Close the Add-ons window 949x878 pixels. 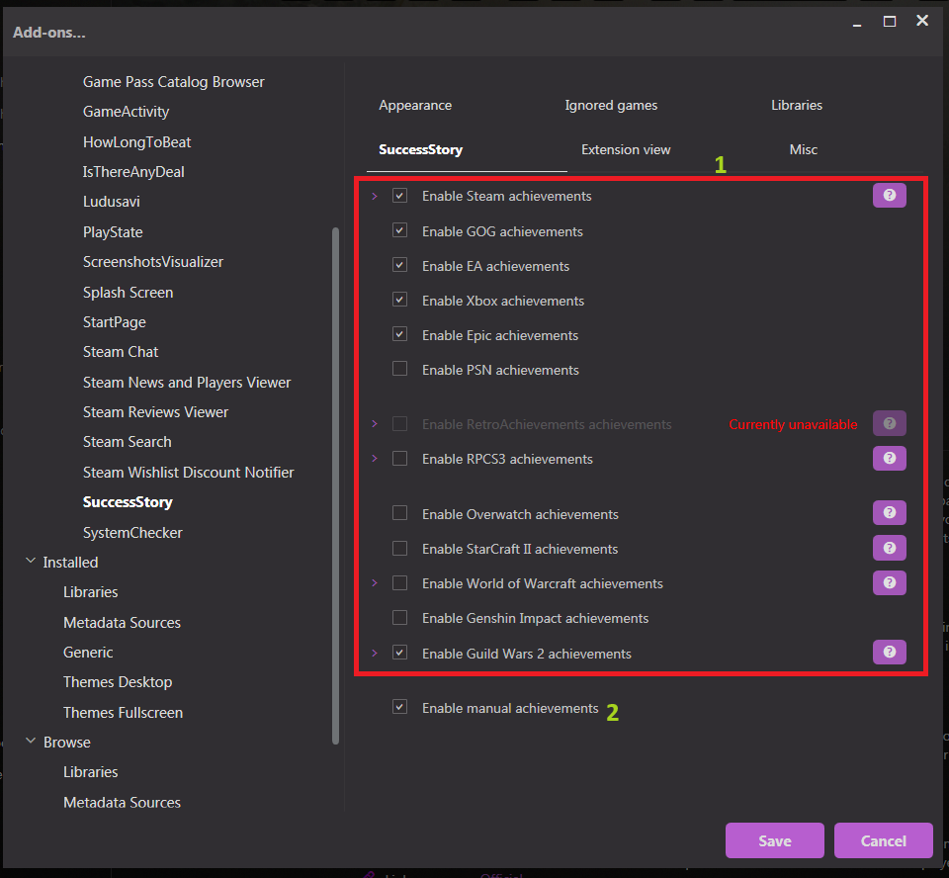coord(921,21)
